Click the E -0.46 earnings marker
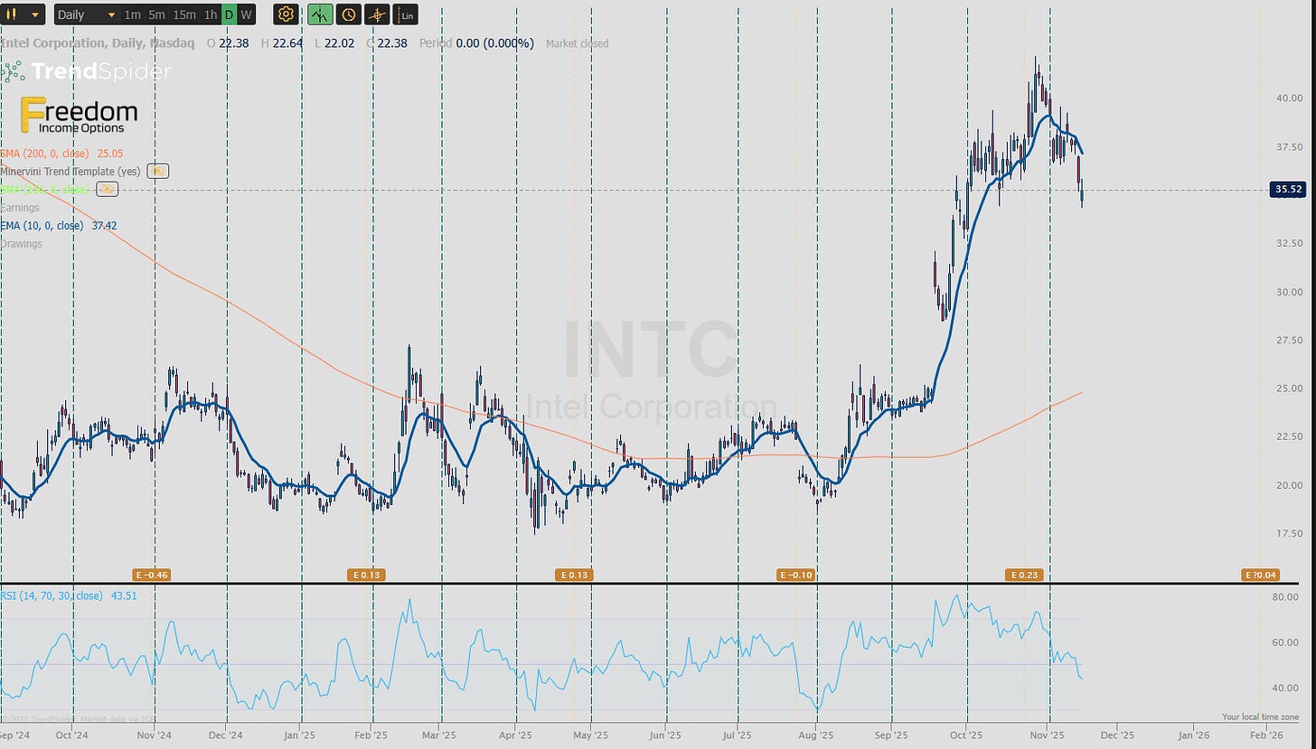The height and width of the screenshot is (749, 1316). 153,575
